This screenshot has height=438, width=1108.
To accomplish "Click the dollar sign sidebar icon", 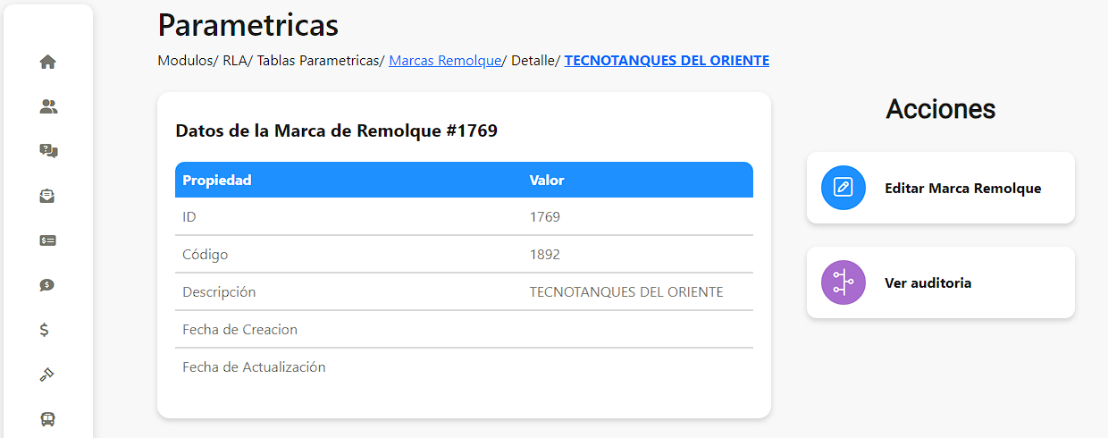I will [45, 330].
